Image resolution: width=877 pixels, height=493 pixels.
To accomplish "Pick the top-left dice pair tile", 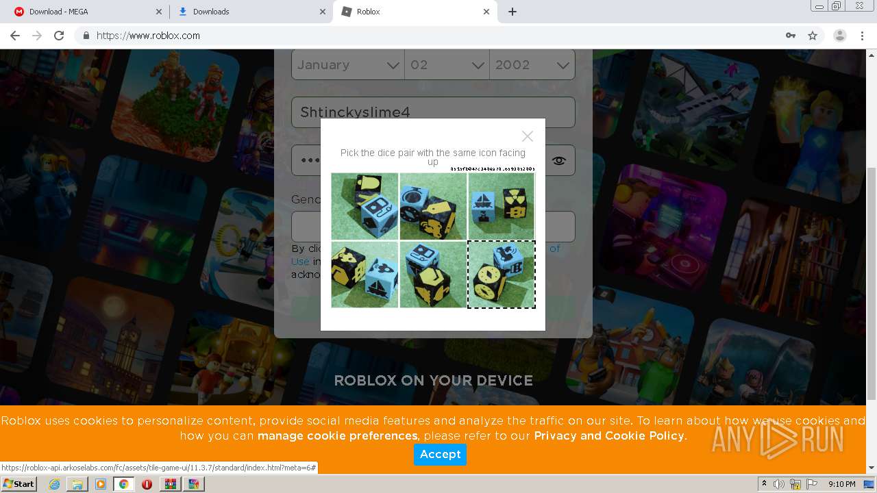I will [x=365, y=206].
